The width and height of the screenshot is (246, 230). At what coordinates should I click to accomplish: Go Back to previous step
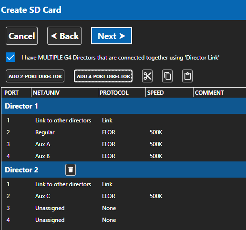point(64,36)
